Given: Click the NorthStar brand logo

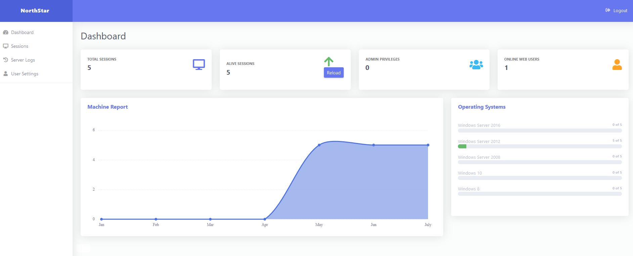Looking at the screenshot, I should 35,11.
